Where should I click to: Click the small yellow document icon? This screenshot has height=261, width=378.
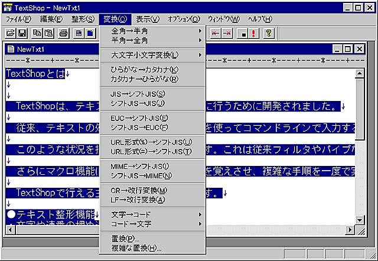click(79, 33)
